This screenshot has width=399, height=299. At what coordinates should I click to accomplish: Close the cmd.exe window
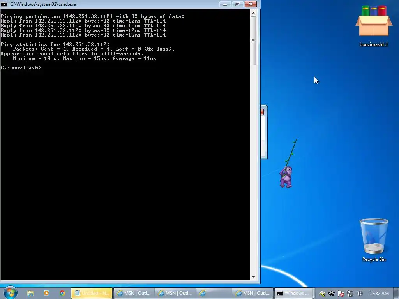[x=251, y=4]
